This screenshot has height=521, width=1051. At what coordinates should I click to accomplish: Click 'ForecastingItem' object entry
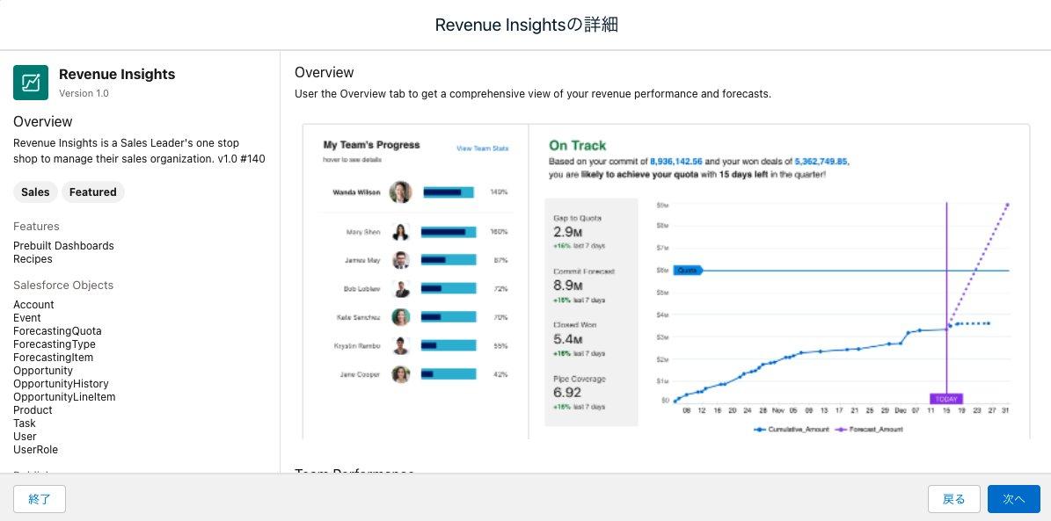pyautogui.click(x=53, y=358)
